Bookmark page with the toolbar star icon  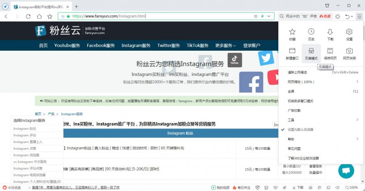click(50, 16)
